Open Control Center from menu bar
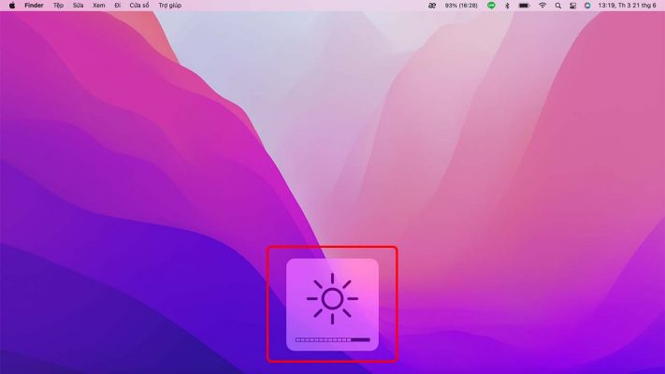 click(x=572, y=6)
